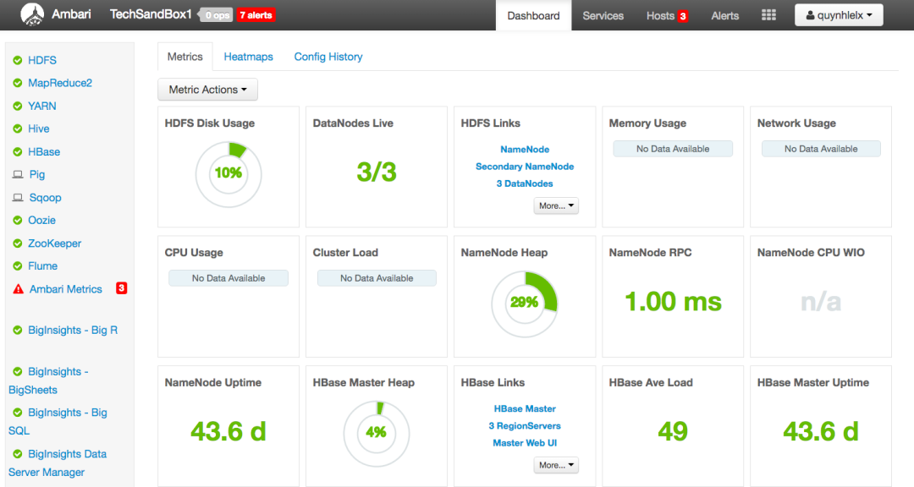Open the Flume service
Viewport: 914px width, 487px height.
tap(42, 266)
